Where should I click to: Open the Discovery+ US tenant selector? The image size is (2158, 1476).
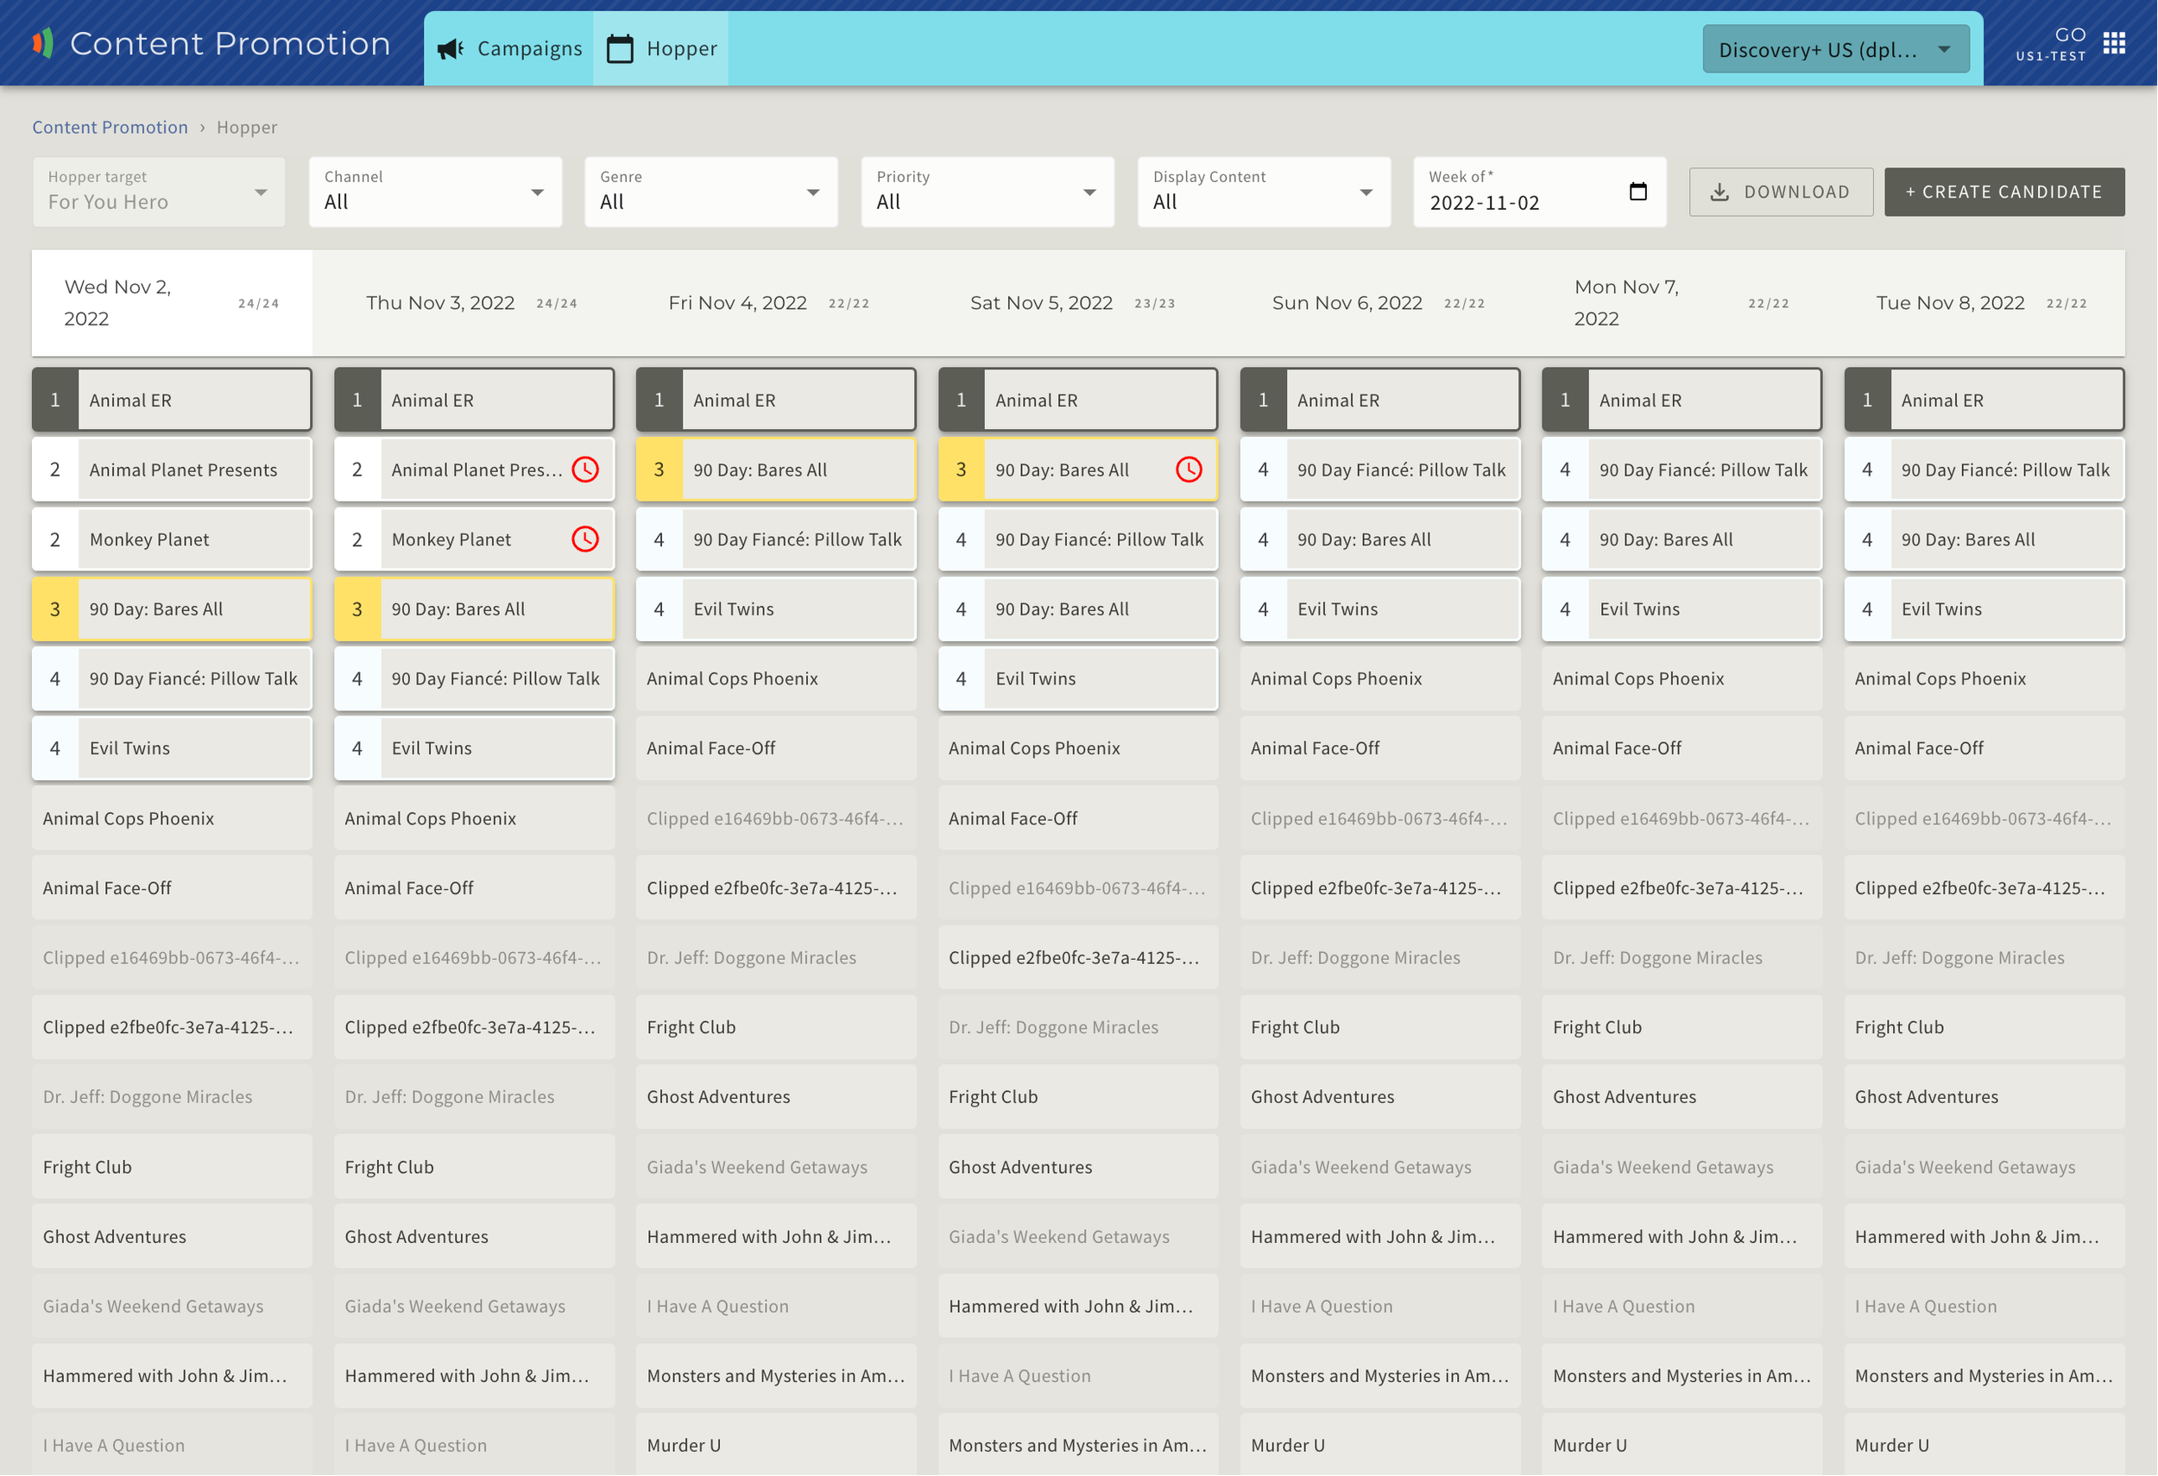click(x=1835, y=49)
